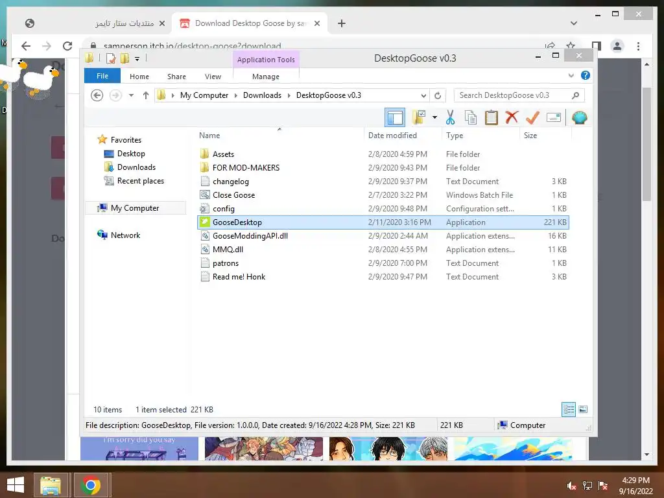Screen dimensions: 664x498
Task: Switch to Details view in status bar
Action: [569, 409]
